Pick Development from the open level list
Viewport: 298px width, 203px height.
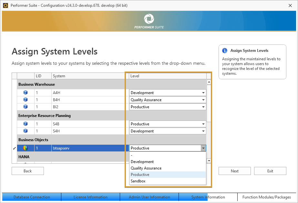point(142,162)
